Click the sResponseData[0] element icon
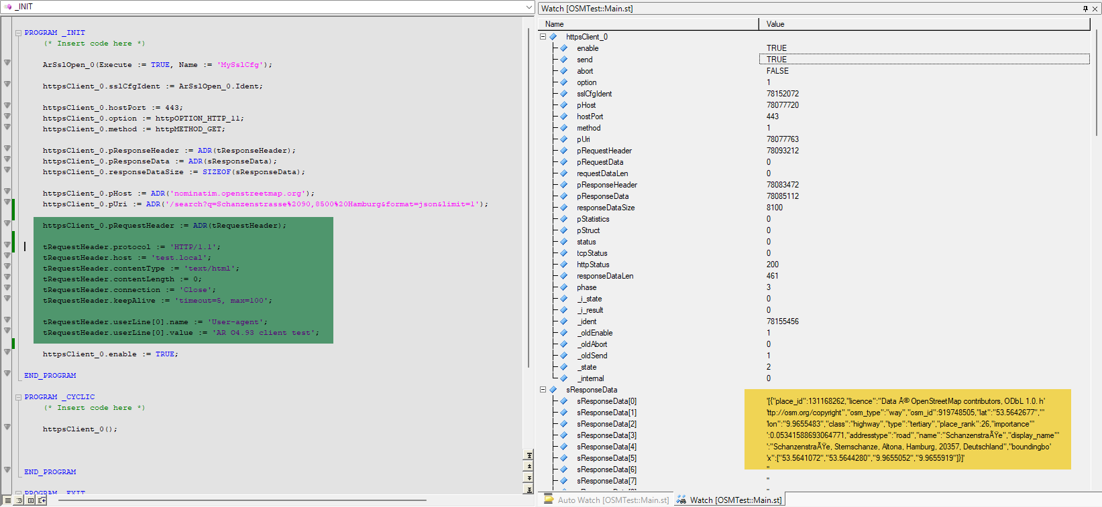Viewport: 1102px width, 507px height. (x=564, y=401)
